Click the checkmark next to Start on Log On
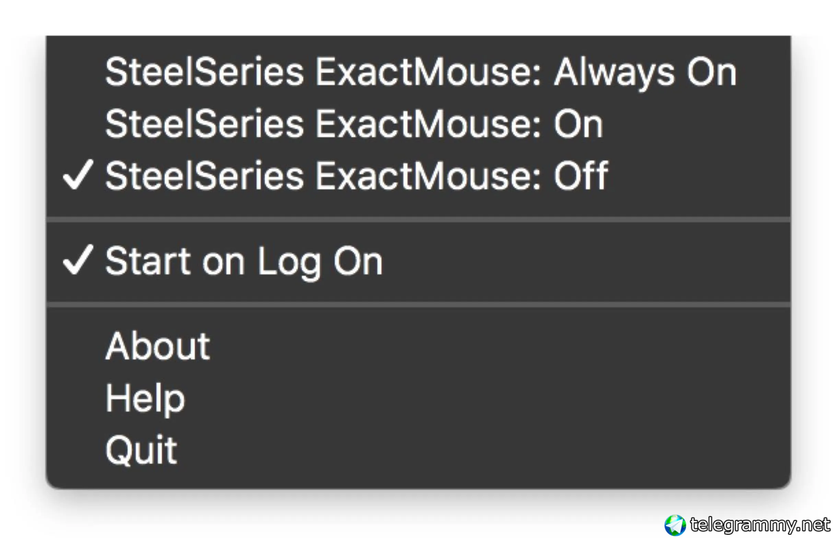837x546 pixels. [78, 260]
